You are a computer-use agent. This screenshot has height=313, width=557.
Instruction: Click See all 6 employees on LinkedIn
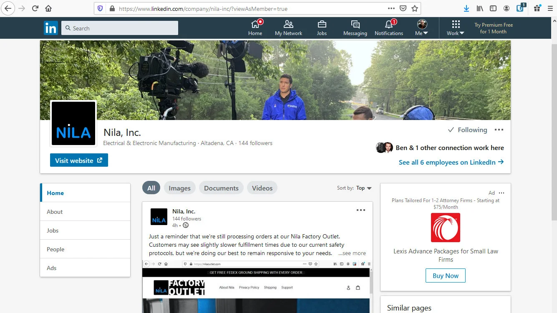tap(451, 162)
